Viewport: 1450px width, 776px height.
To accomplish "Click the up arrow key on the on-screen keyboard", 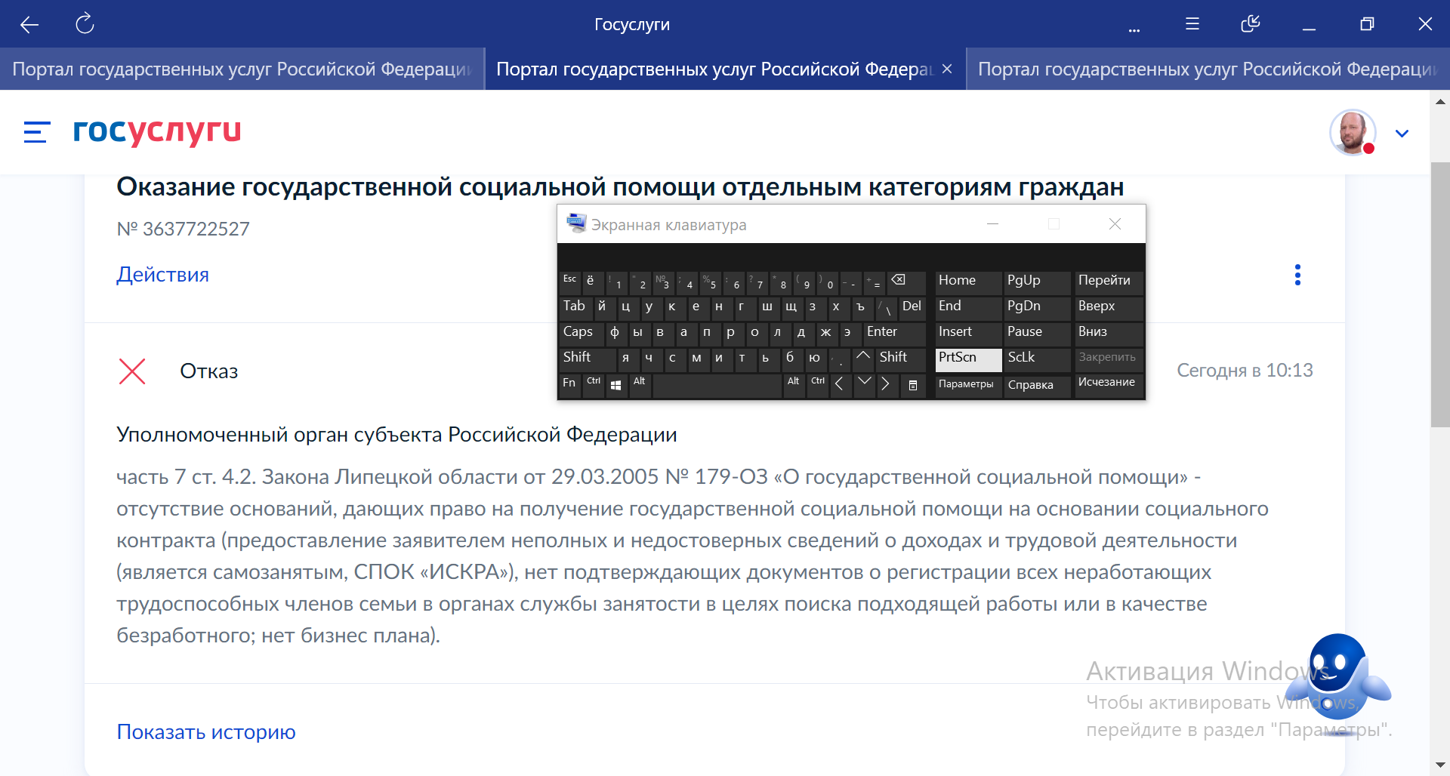I will (862, 359).
